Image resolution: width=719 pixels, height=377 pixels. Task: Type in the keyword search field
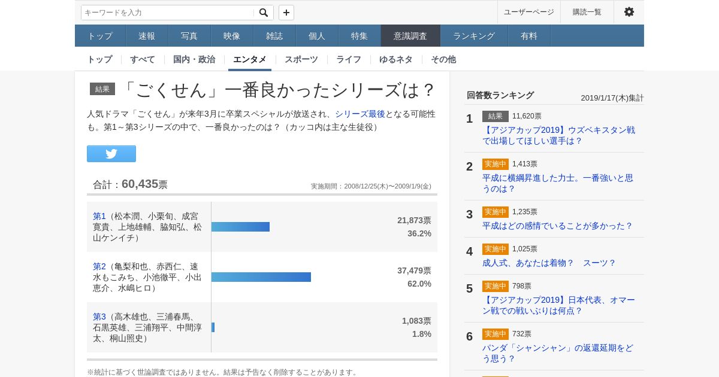click(x=168, y=13)
